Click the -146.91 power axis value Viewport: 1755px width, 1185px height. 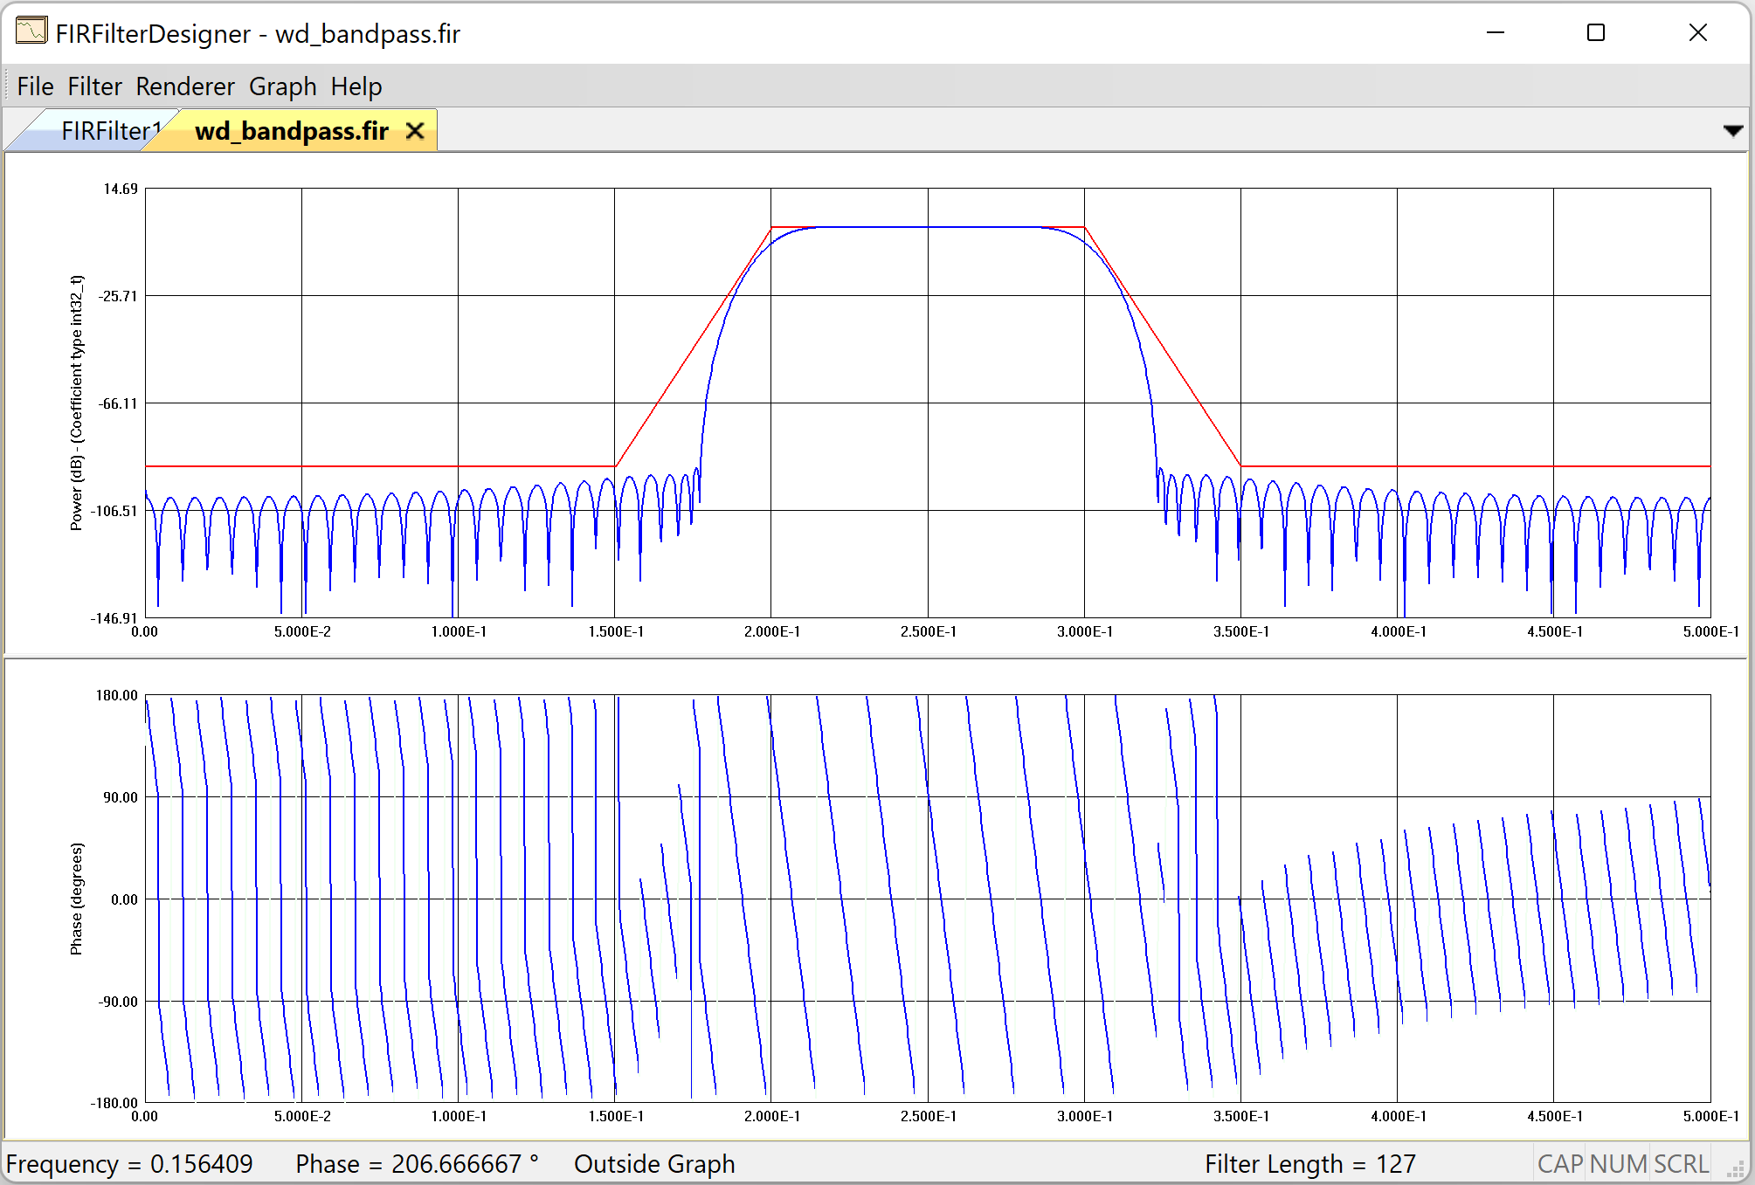click(x=114, y=618)
